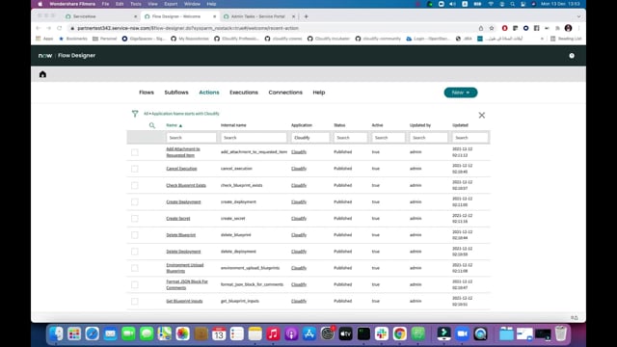Check the Delete Blueprint row checkbox
Screen dimensions: 617x347
pyautogui.click(x=135, y=235)
